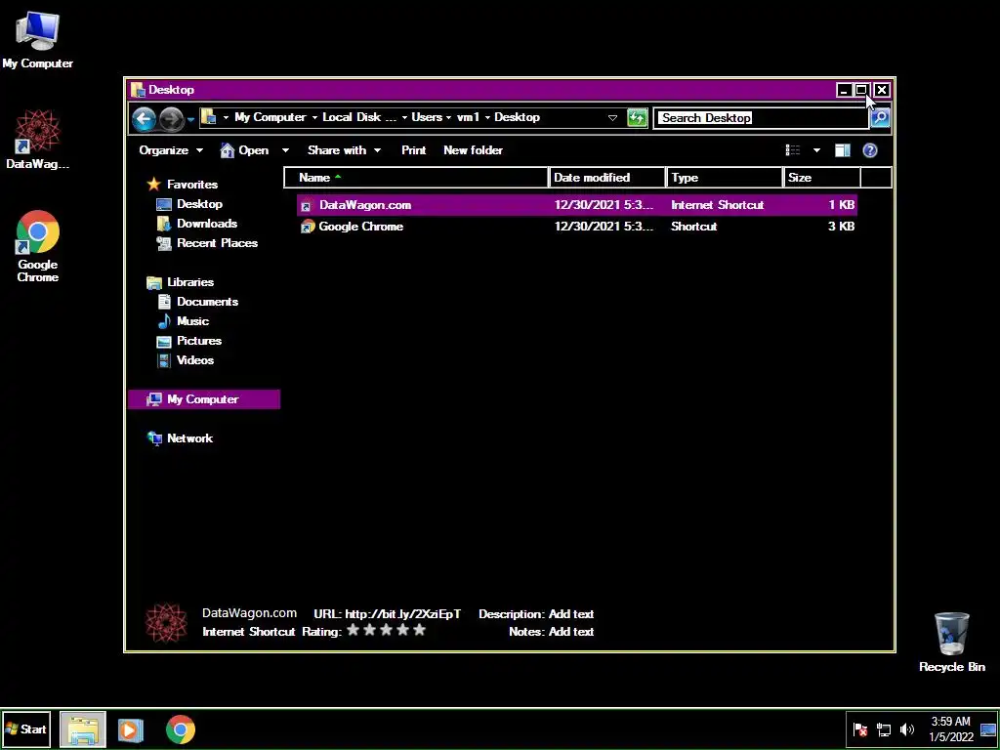This screenshot has height=750, width=1000.
Task: Open Desktop under Favorites
Action: [190, 204]
